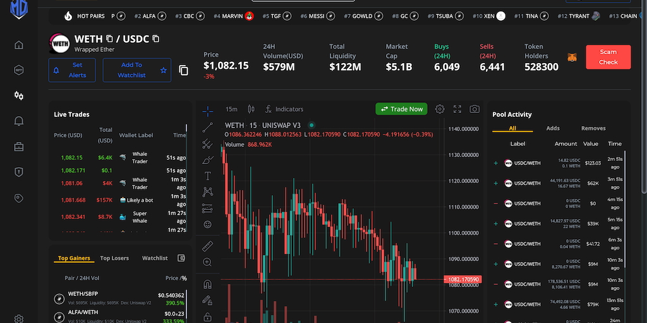Select the pattern drawing tool
The height and width of the screenshot is (323, 647).
point(207,192)
